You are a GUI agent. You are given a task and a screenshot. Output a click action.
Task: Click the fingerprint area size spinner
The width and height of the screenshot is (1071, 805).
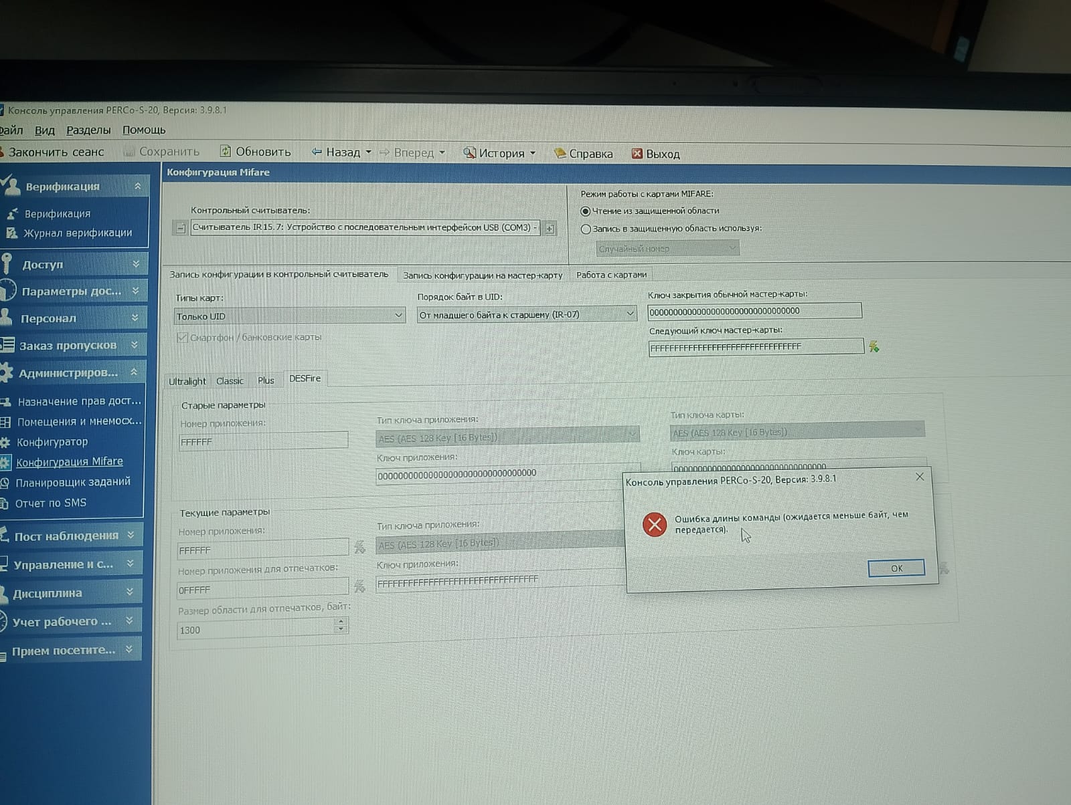coord(341,626)
